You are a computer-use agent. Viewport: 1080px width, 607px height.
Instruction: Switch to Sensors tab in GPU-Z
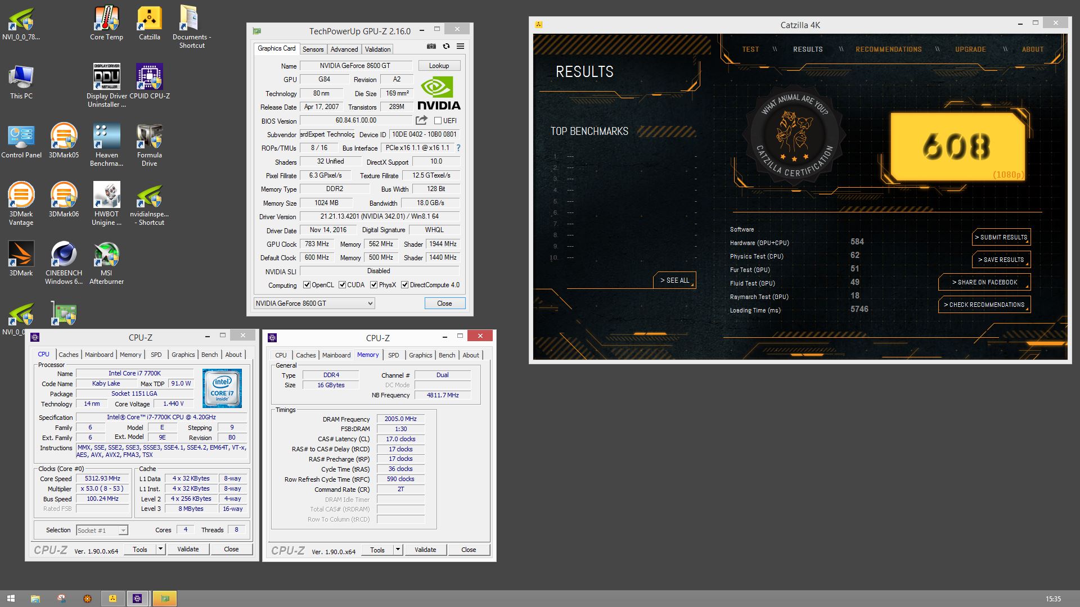point(313,49)
